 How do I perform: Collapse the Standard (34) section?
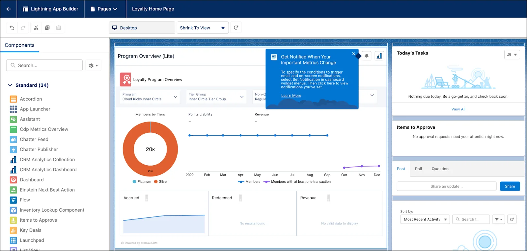coord(10,85)
